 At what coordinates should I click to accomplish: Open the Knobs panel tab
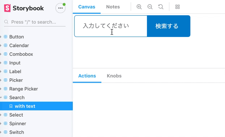point(114,76)
